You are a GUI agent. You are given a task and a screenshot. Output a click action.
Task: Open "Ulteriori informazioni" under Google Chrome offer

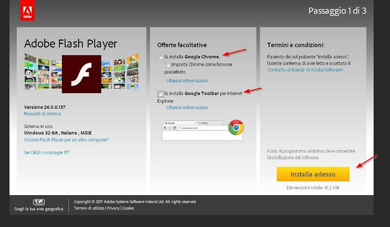(x=187, y=80)
